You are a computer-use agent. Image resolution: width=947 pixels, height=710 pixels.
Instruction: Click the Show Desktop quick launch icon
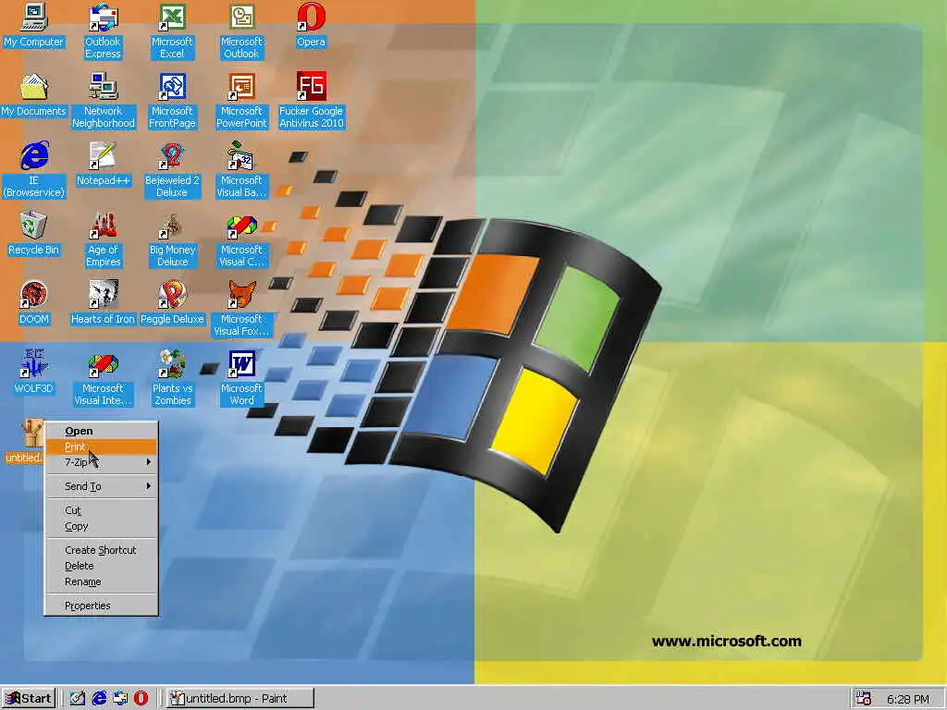pyautogui.click(x=78, y=699)
